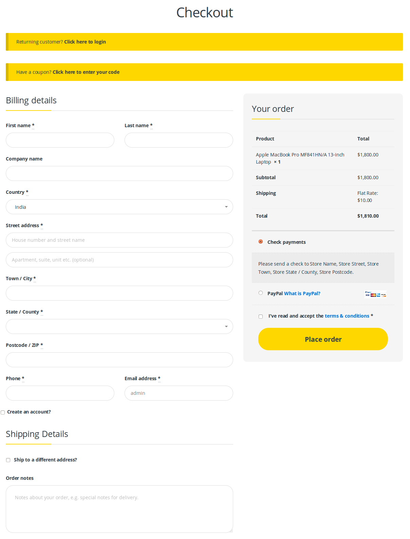Screen dimensions: 410x539
Task: Tick Ship to a different address
Action: [8, 460]
